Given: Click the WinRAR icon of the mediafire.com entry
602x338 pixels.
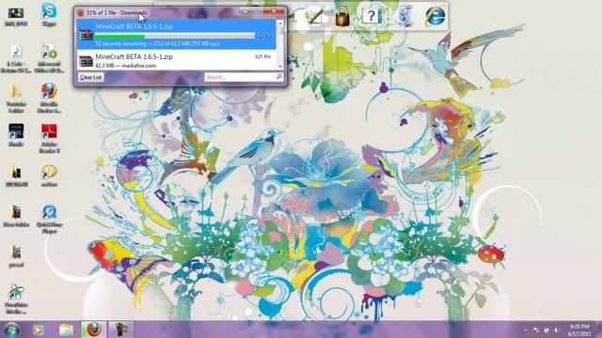Looking at the screenshot, I should pyautogui.click(x=86, y=61).
